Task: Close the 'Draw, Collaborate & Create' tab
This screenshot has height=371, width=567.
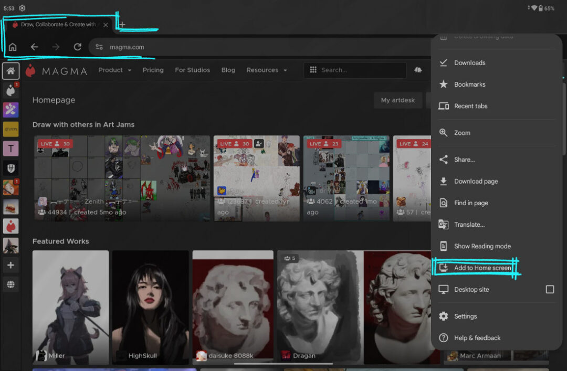Action: pos(106,25)
